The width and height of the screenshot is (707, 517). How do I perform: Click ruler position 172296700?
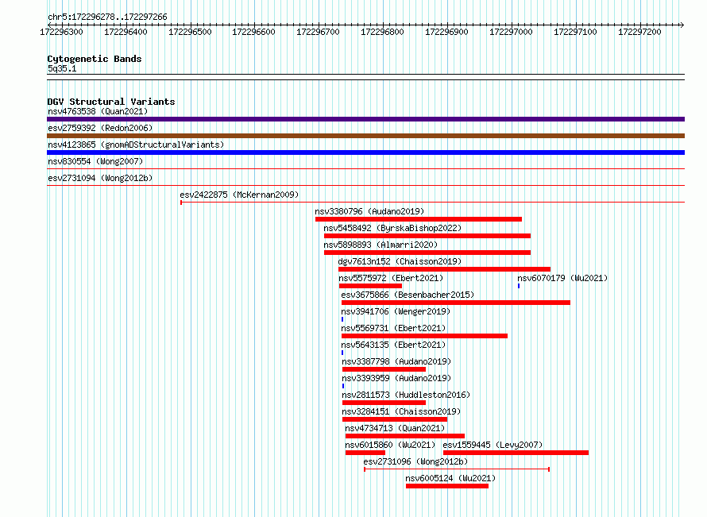pos(318,32)
